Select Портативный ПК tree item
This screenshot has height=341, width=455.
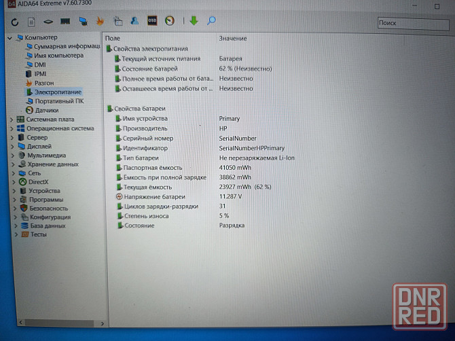(55, 101)
